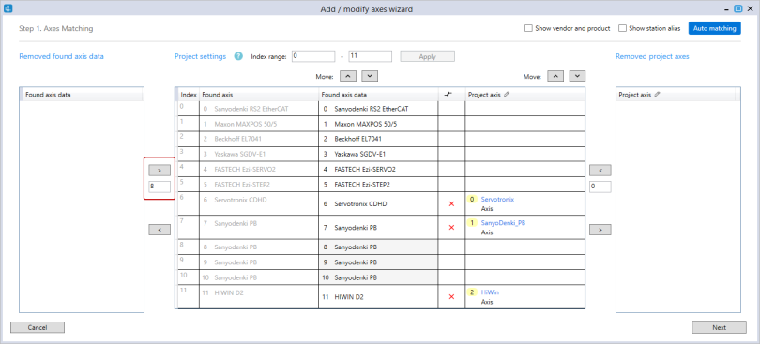Move project axis down with right Move down arrow
The height and width of the screenshot is (344, 760).
click(577, 76)
